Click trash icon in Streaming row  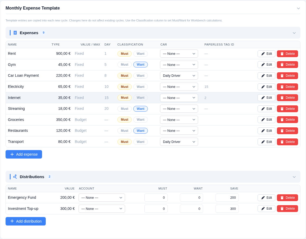click(282, 109)
